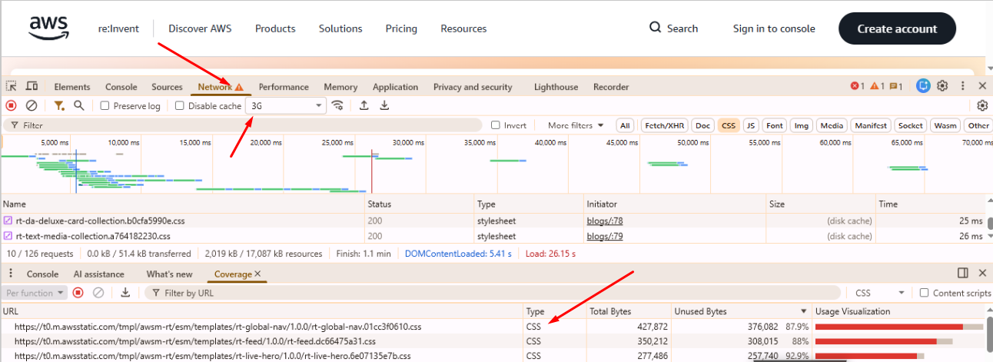Click the red error count badge
Image resolution: width=993 pixels, height=362 pixels.
pyautogui.click(x=857, y=86)
